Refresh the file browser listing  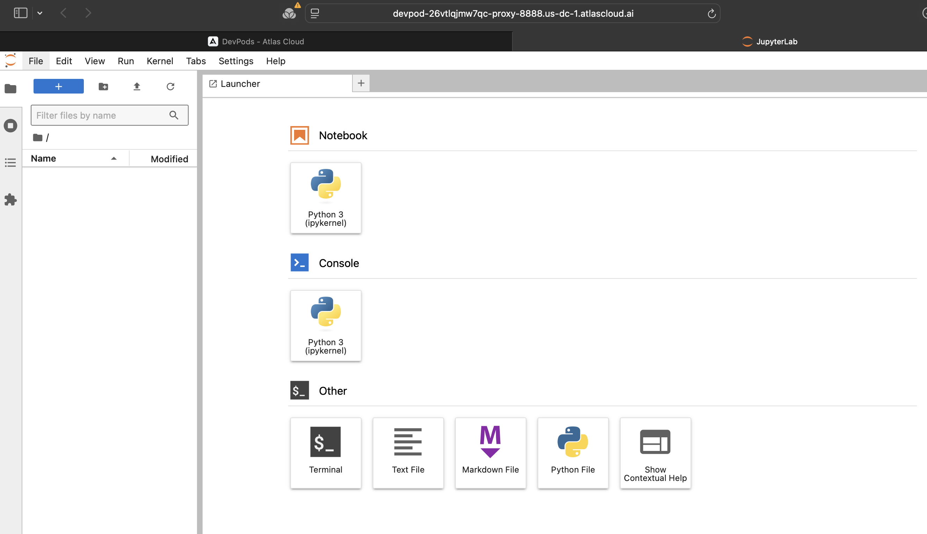click(x=170, y=87)
